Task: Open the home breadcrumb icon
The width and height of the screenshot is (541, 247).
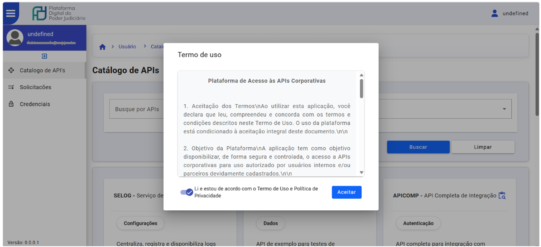Action: 102,46
